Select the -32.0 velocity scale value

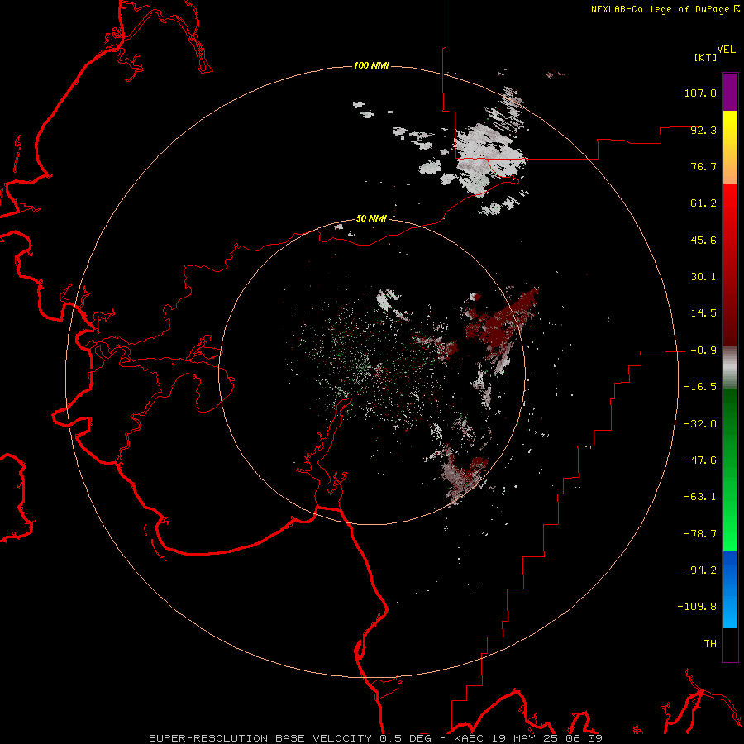point(700,424)
